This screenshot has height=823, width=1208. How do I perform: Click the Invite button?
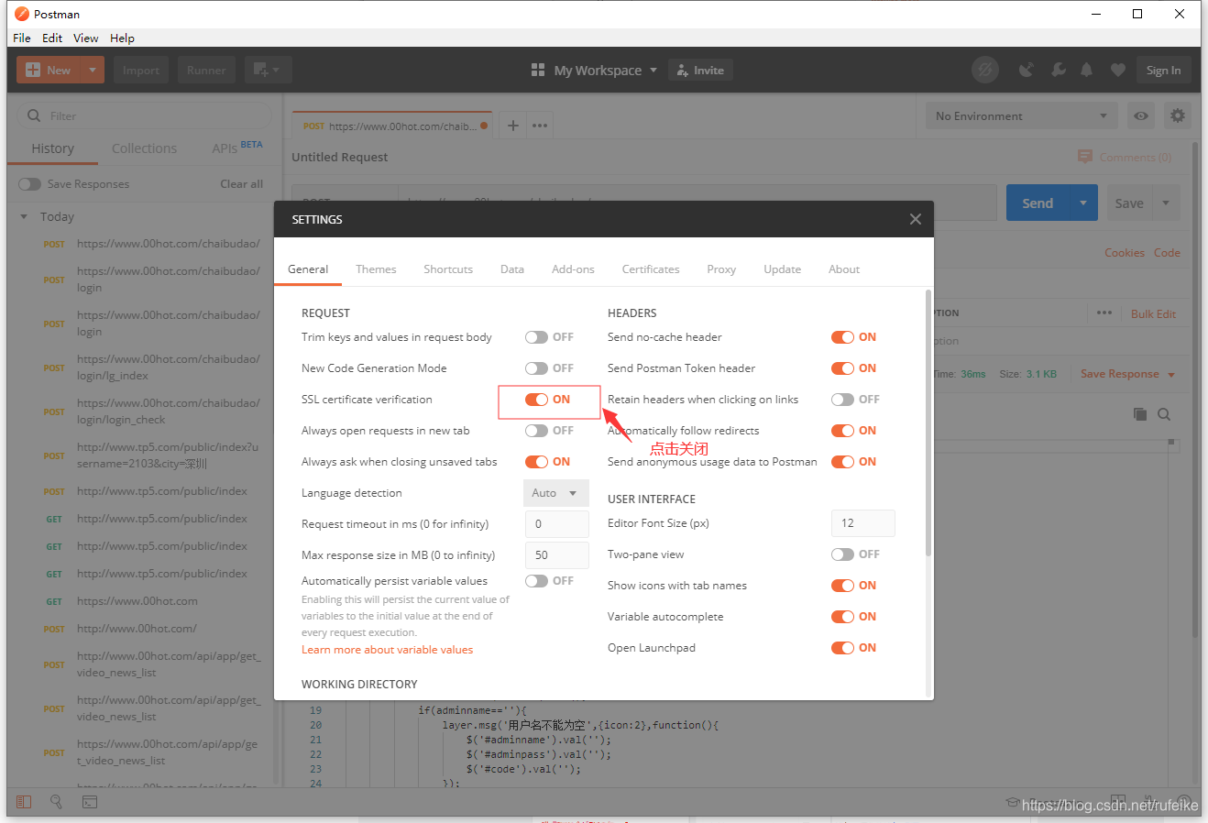click(x=701, y=70)
